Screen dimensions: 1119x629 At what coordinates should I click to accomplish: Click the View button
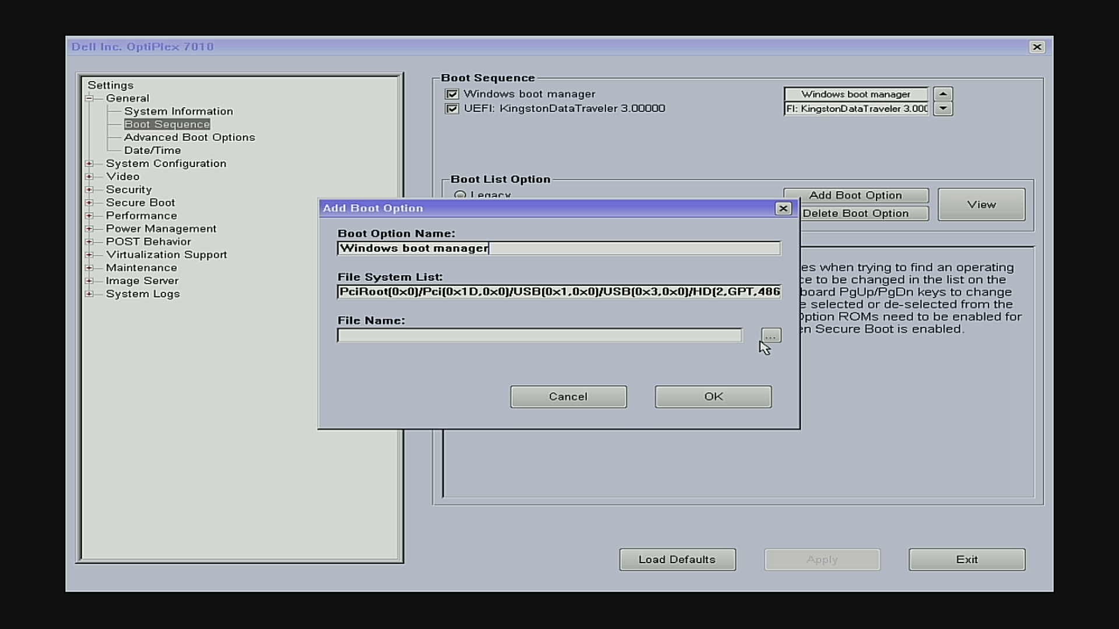[x=981, y=204]
